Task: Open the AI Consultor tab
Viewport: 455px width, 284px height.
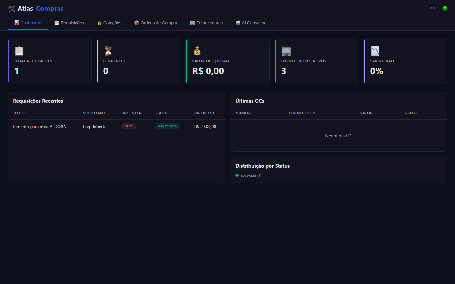Action: pos(251,23)
